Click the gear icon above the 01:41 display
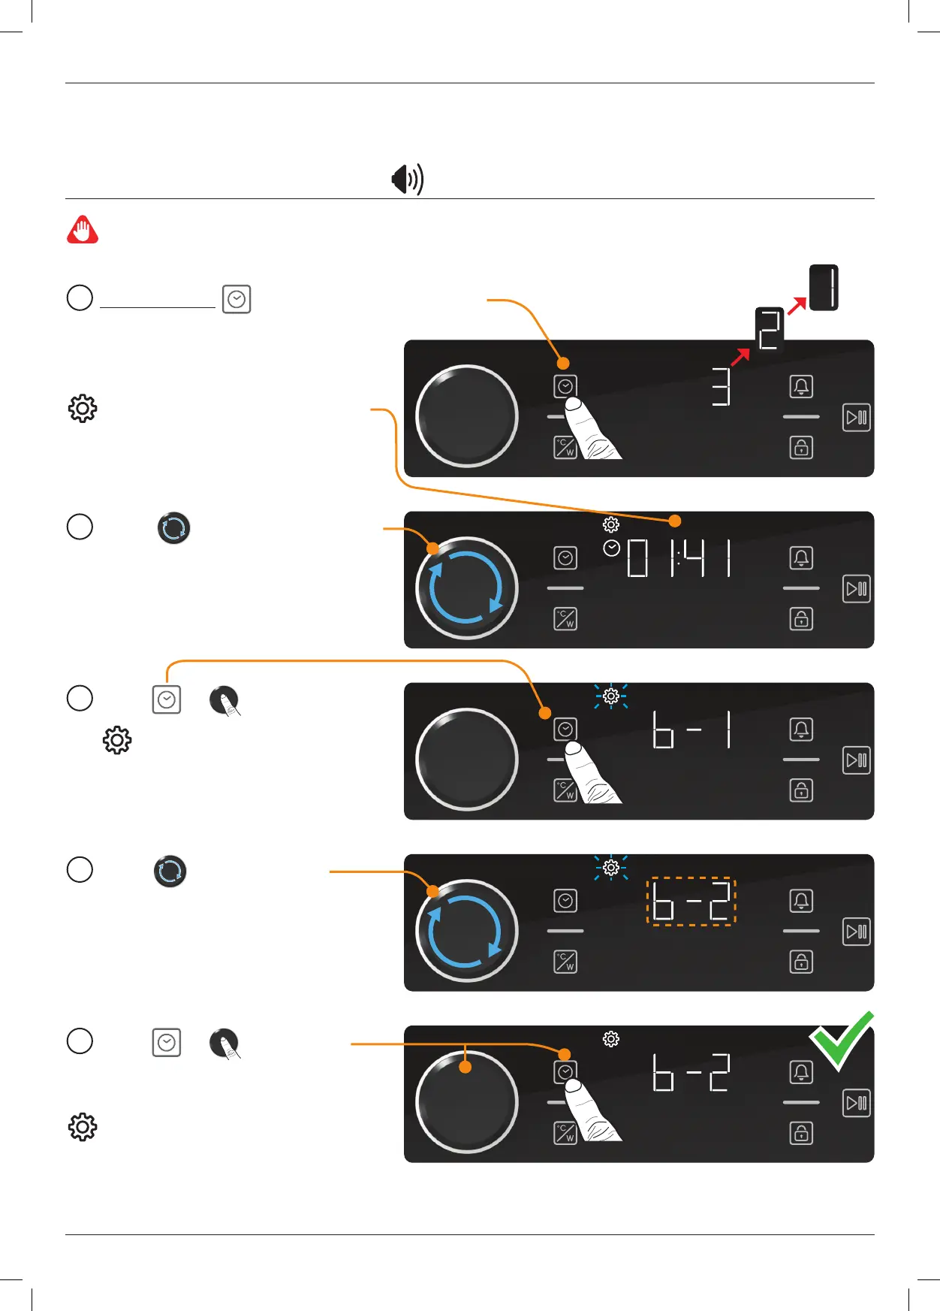Image resolution: width=940 pixels, height=1311 pixels. coord(611,524)
